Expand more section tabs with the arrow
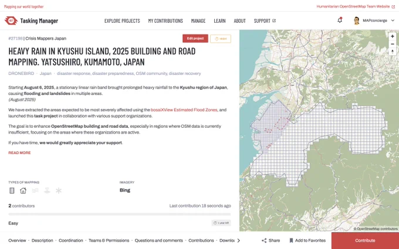The width and height of the screenshot is (399, 249). point(238,240)
